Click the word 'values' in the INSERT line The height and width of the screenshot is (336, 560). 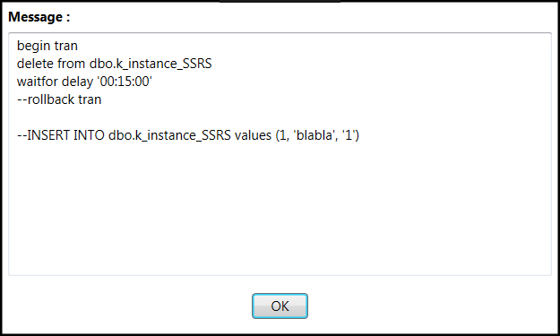click(x=253, y=135)
